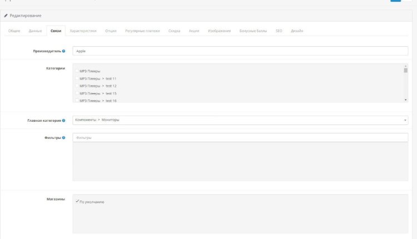
Task: Toggle По умолчанию store checkbox
Action: coord(77,201)
